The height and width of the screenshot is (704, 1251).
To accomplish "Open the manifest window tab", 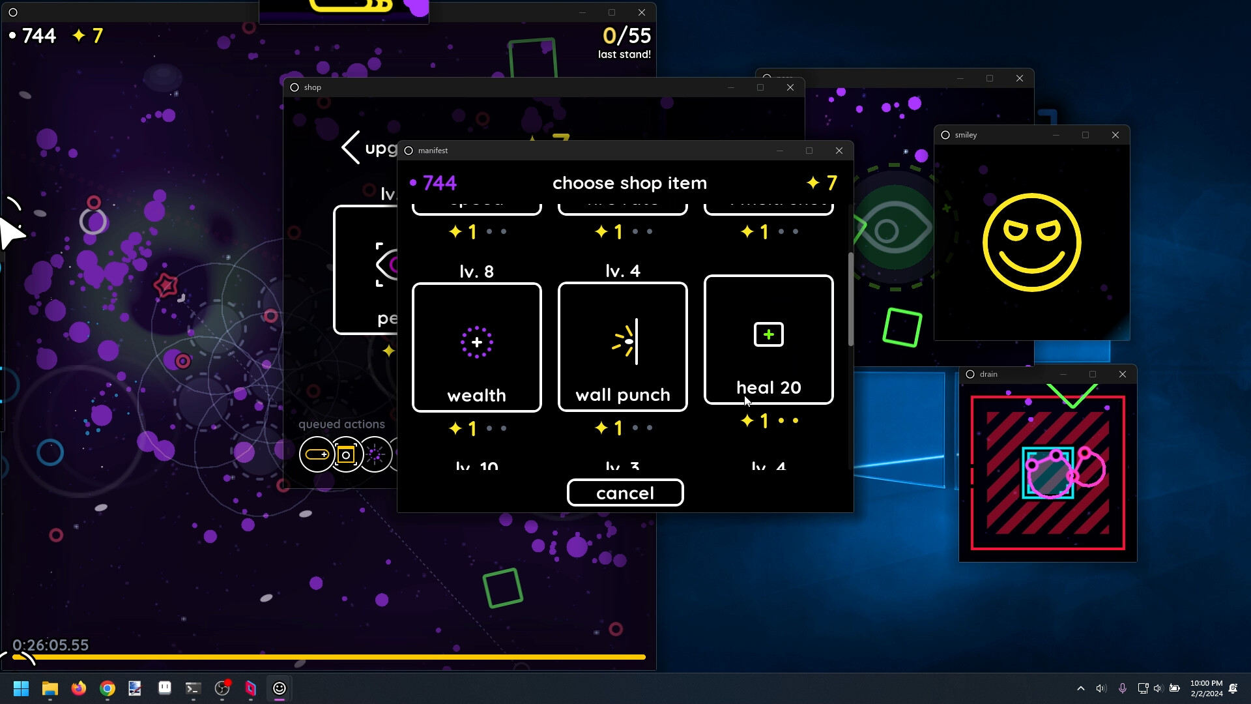I will (x=433, y=151).
